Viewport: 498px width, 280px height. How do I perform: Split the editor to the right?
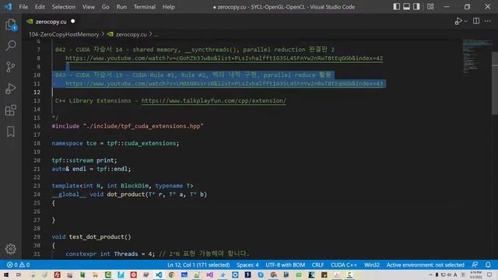point(476,21)
